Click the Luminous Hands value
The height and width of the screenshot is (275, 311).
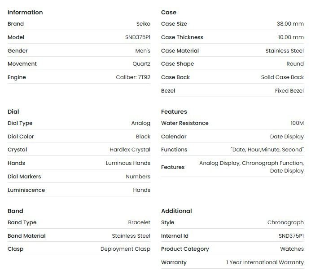tap(128, 163)
